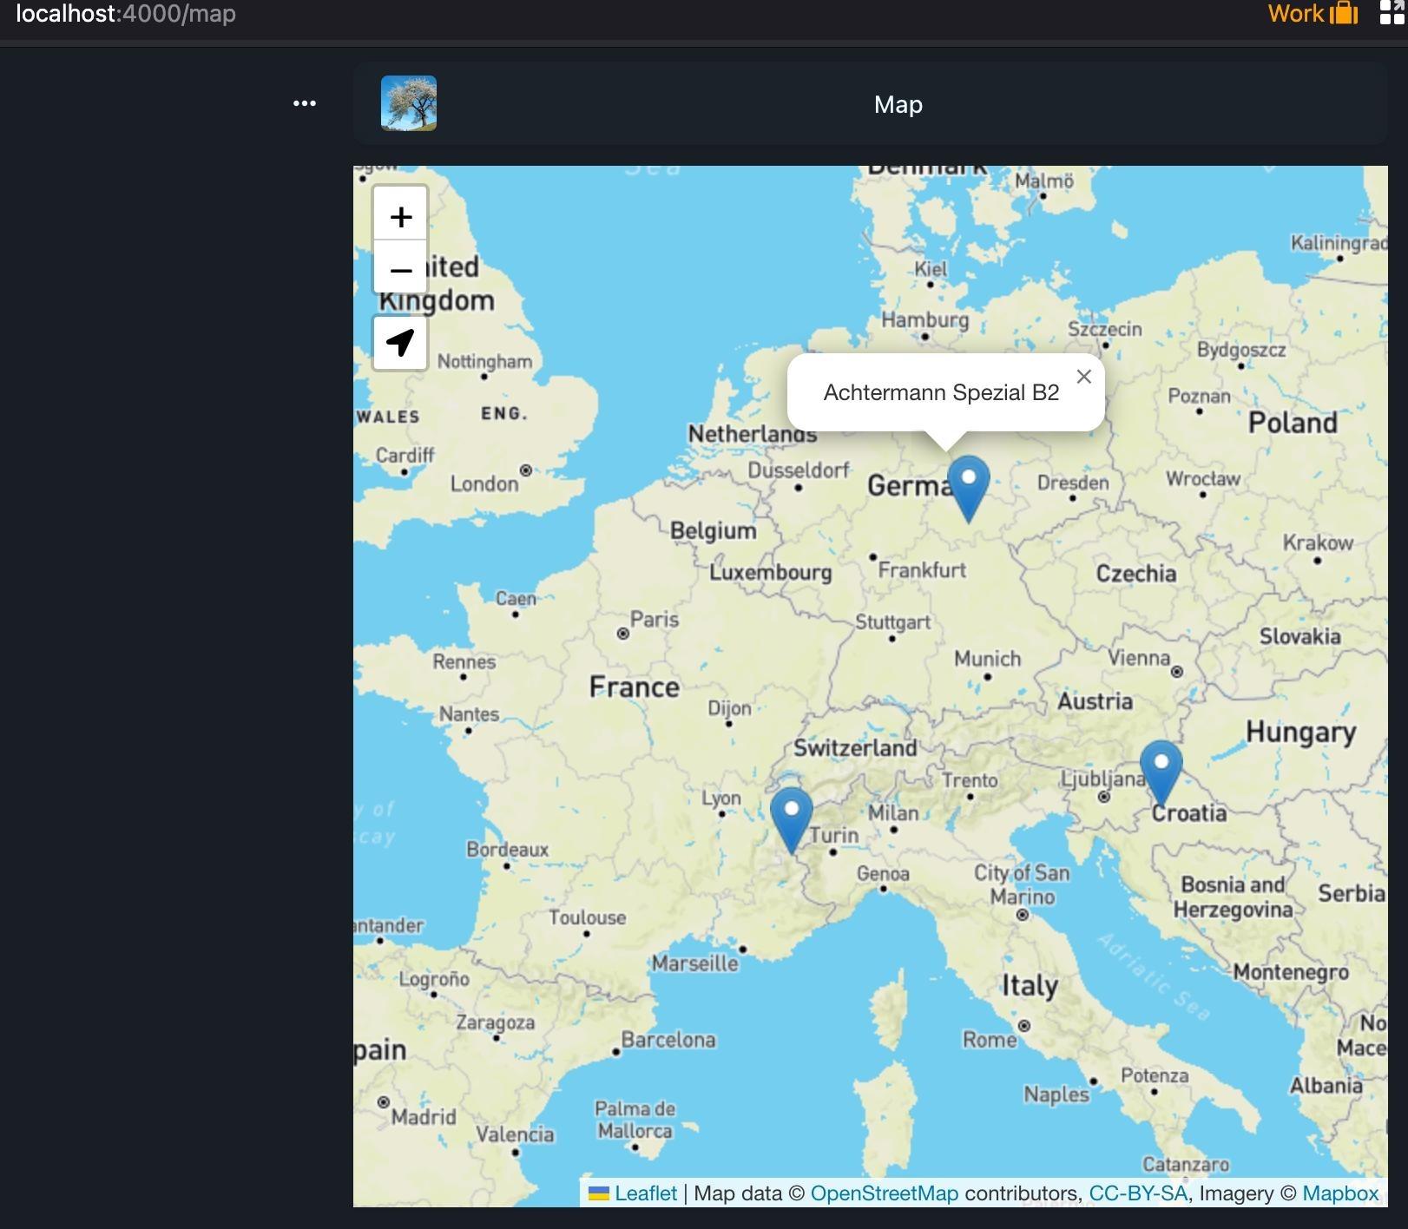The width and height of the screenshot is (1408, 1229).
Task: Click the Achtermann Spezial B2 popup text
Action: (x=941, y=392)
